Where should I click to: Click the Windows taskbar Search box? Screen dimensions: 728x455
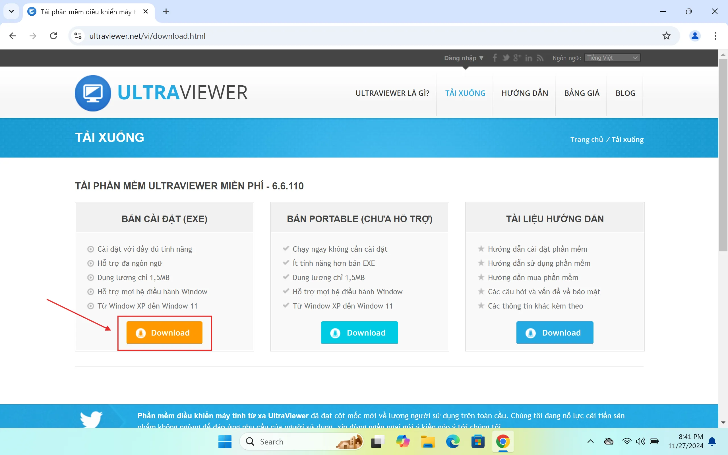coord(301,441)
